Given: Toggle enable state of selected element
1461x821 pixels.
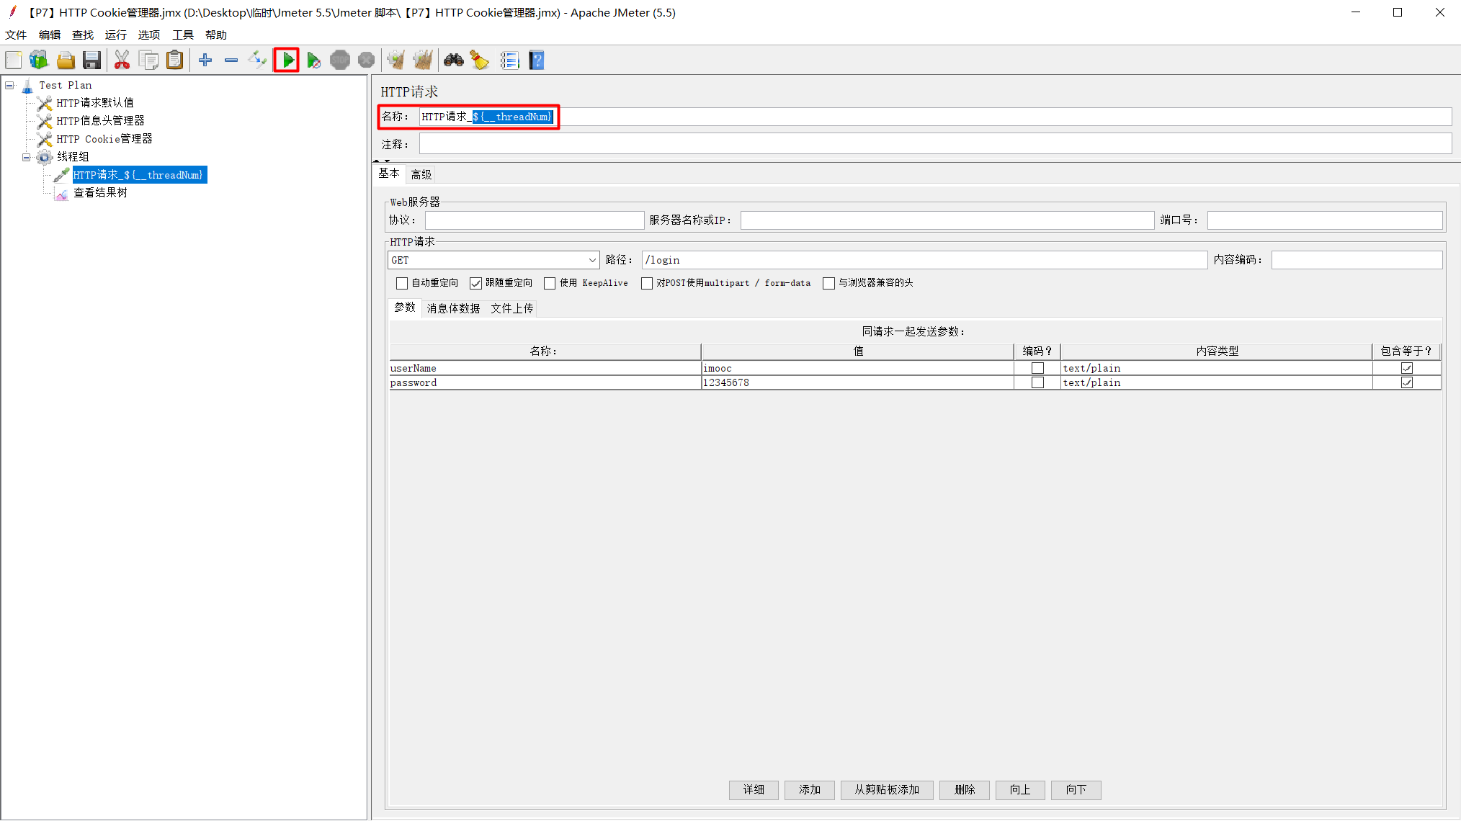Looking at the screenshot, I should 257,60.
